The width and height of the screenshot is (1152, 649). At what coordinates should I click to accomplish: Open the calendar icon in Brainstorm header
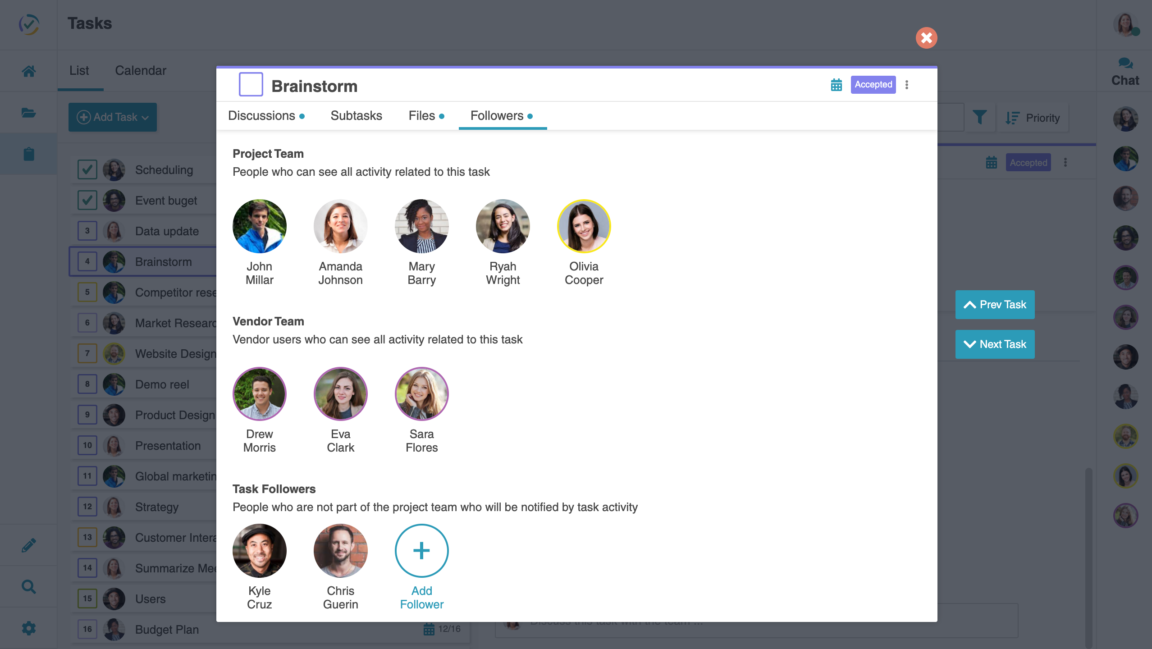tap(837, 85)
